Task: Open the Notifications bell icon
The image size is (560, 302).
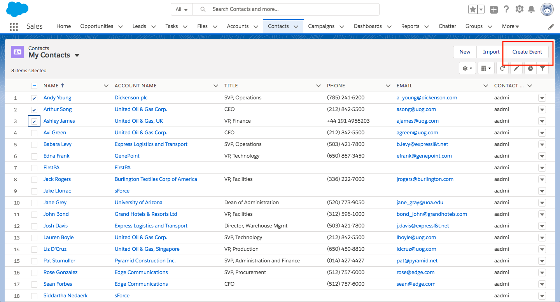Action: click(x=531, y=9)
